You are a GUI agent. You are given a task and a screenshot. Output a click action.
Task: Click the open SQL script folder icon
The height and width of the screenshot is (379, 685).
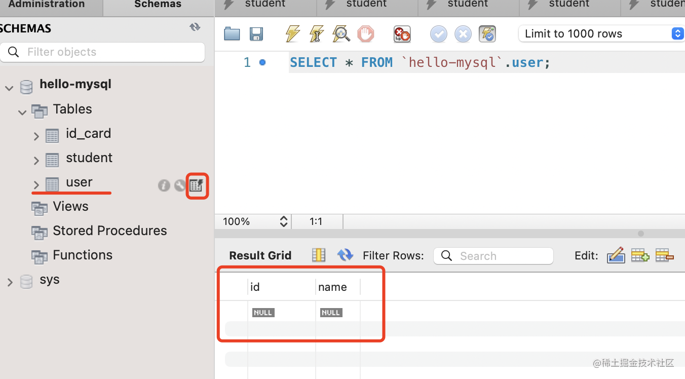tap(232, 34)
